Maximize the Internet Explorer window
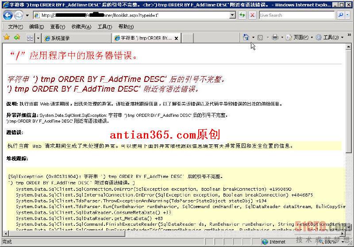 tap(342, 4)
